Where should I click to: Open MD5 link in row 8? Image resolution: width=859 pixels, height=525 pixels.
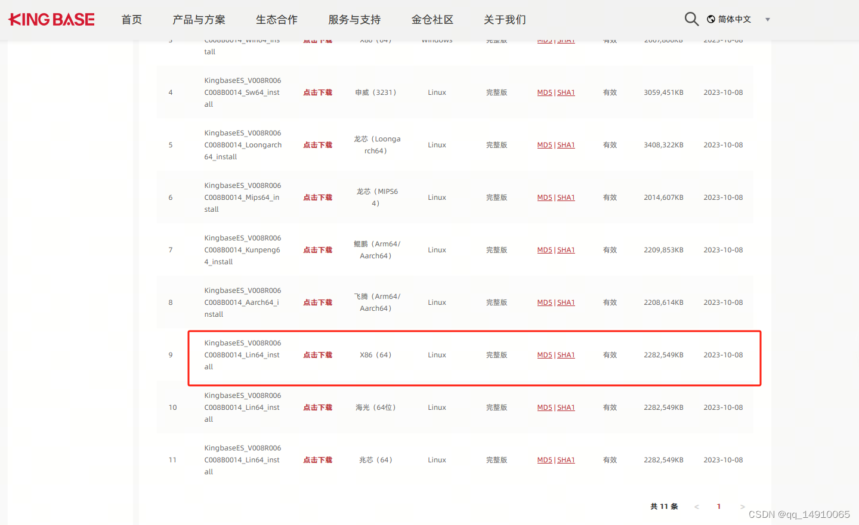tap(545, 302)
